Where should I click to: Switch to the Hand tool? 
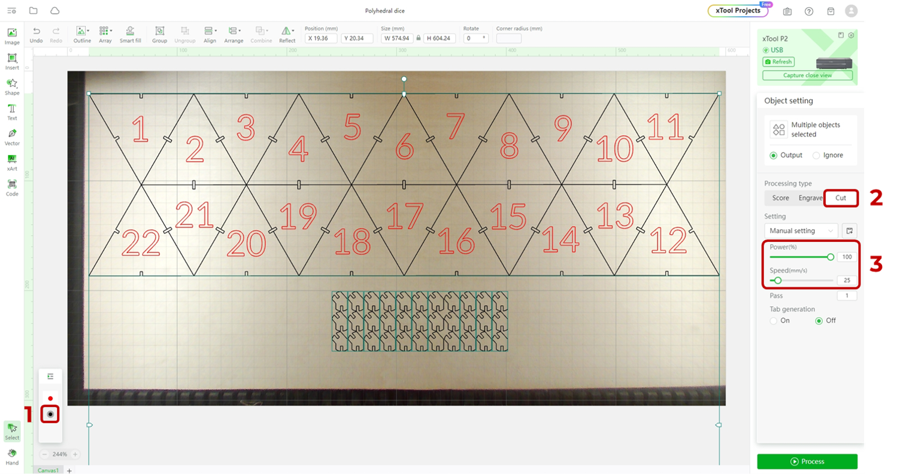(x=11, y=458)
